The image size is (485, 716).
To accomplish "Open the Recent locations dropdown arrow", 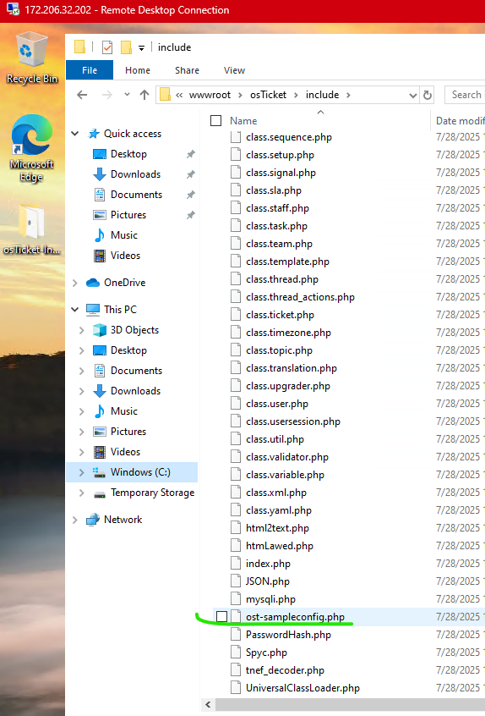I will coord(127,95).
